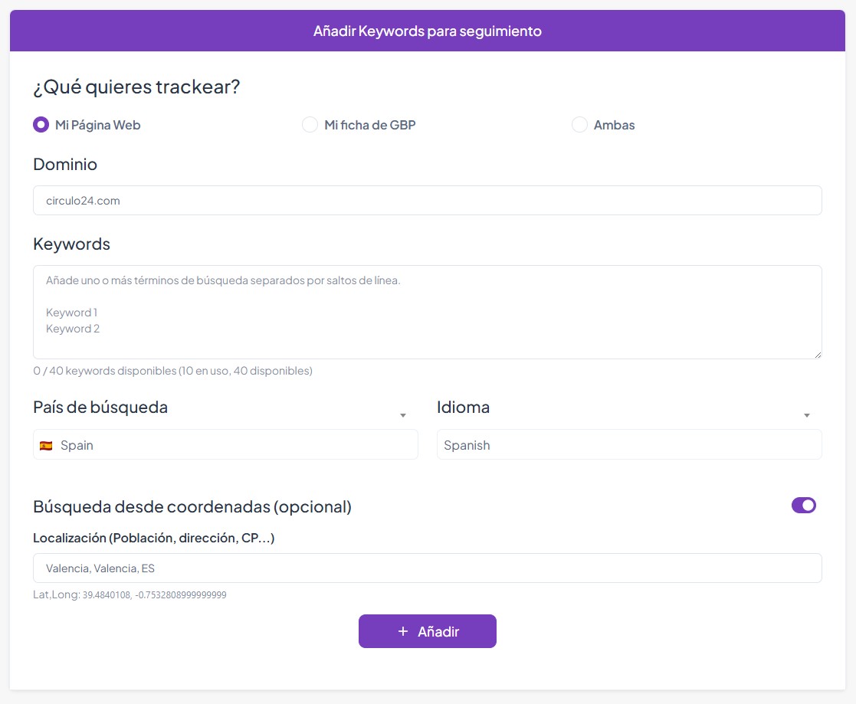Open the Idioma dropdown arrow
Image resolution: width=856 pixels, height=704 pixels.
[806, 415]
